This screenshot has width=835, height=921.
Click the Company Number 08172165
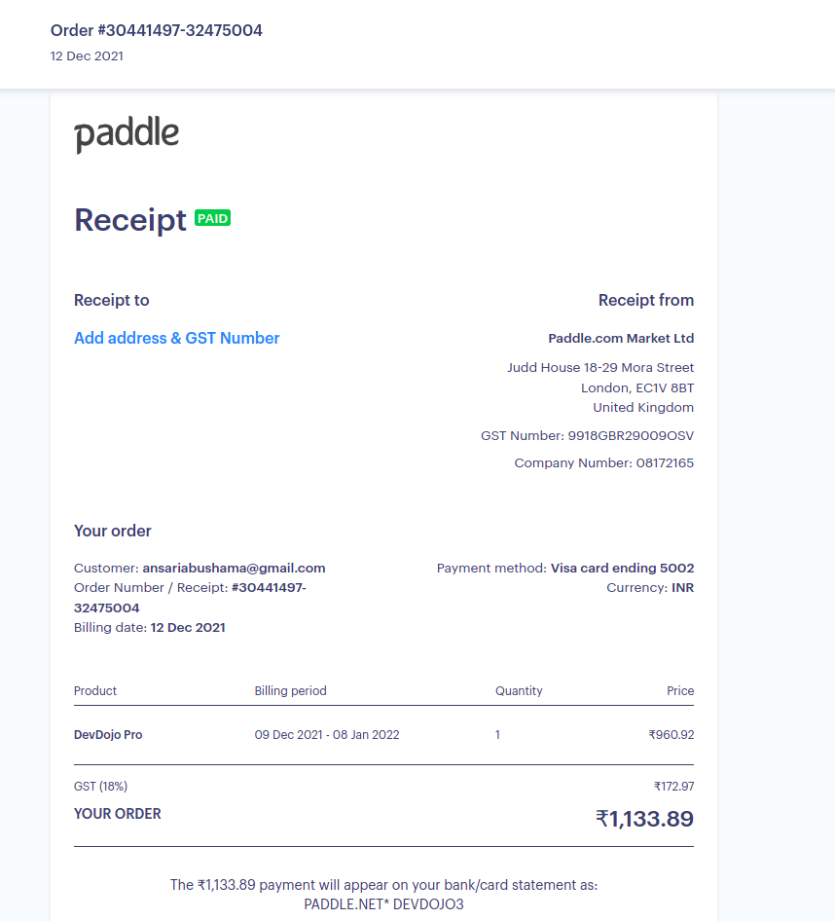click(604, 462)
